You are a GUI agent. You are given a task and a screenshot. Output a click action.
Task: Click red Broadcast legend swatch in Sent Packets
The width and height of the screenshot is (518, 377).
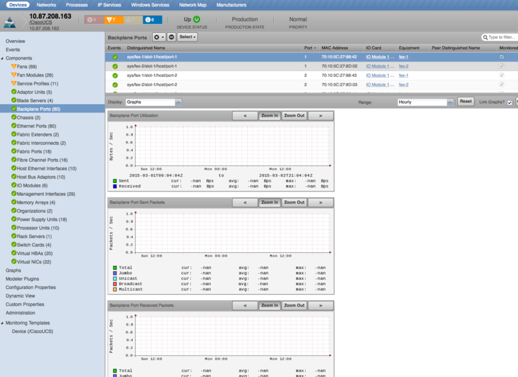click(115, 284)
